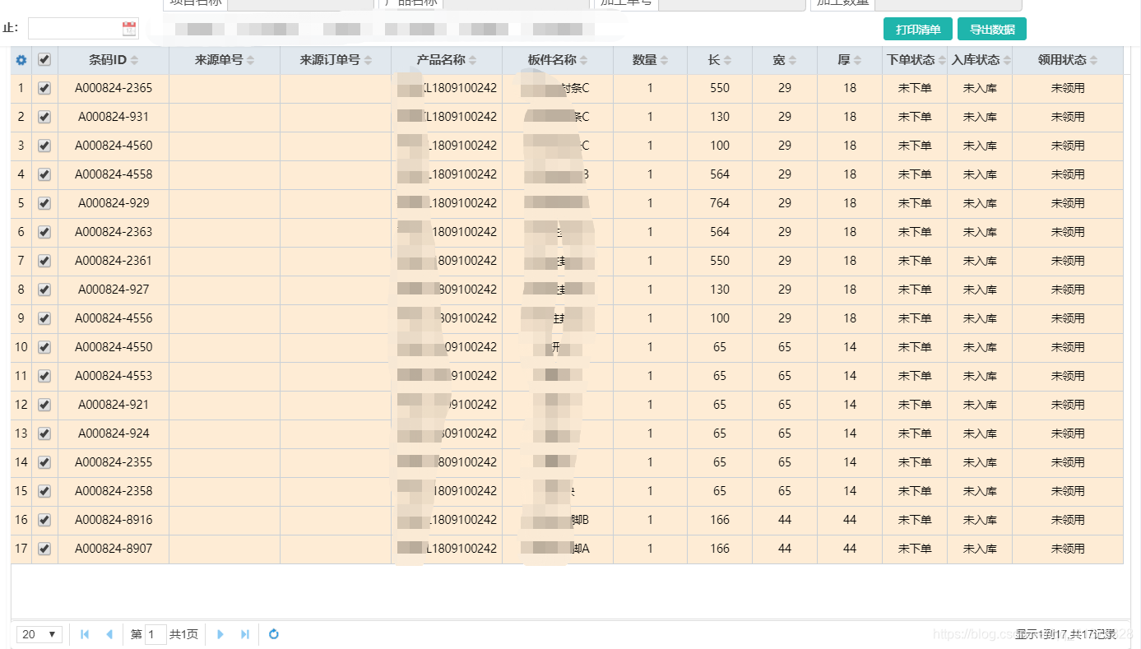Uncheck row A000824-2363 checkbox
Image resolution: width=1141 pixels, height=649 pixels.
tap(44, 232)
